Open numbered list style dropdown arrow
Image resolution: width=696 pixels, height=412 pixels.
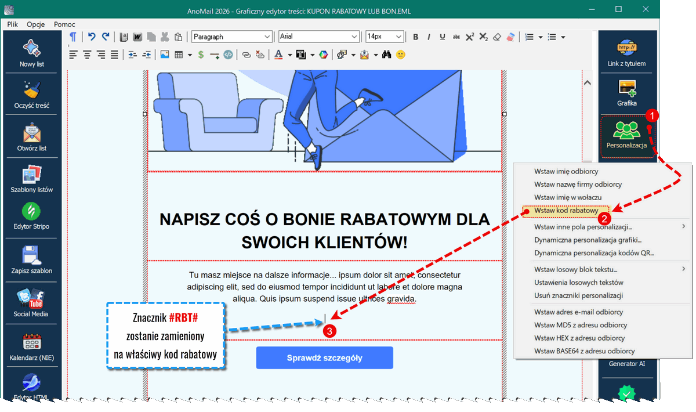tap(540, 37)
